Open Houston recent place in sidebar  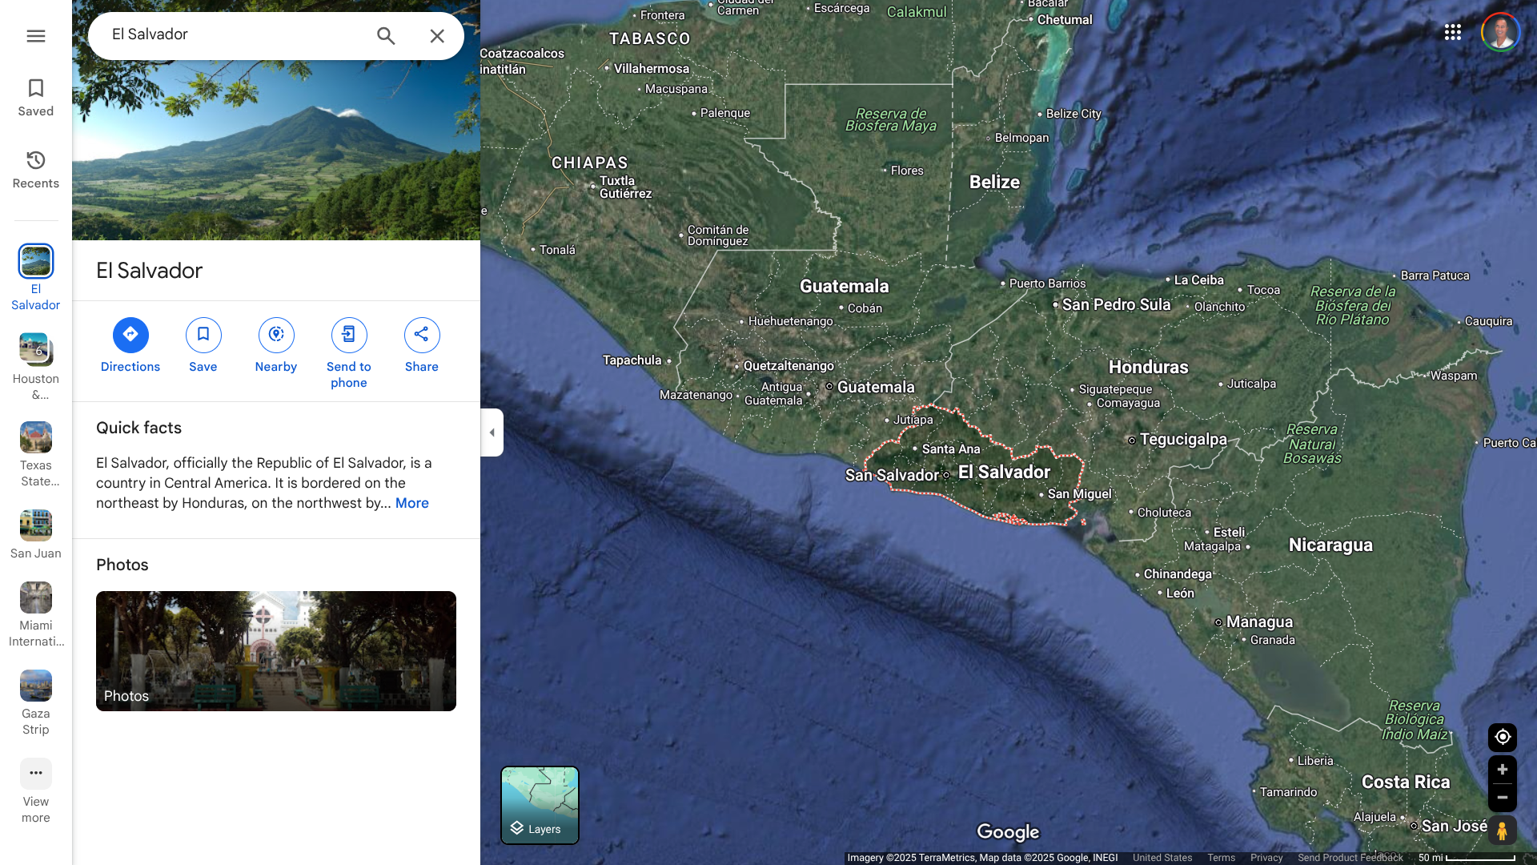click(35, 350)
